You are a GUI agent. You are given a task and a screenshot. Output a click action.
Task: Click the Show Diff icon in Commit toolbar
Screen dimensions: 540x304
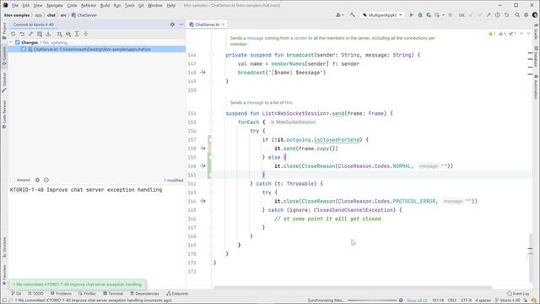pos(30,34)
